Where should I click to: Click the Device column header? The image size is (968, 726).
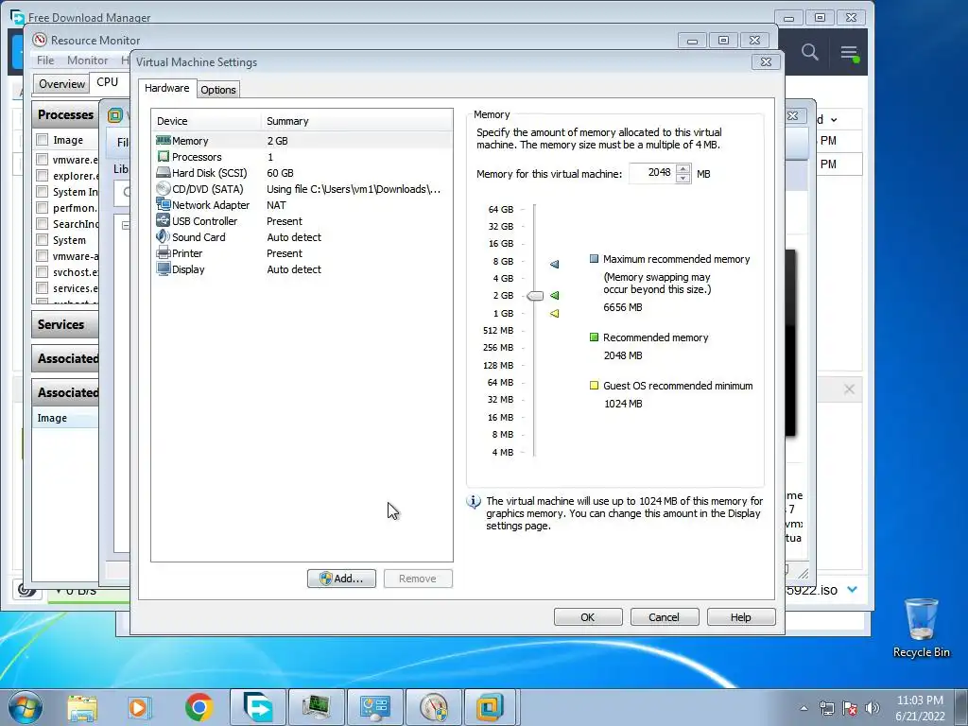206,121
